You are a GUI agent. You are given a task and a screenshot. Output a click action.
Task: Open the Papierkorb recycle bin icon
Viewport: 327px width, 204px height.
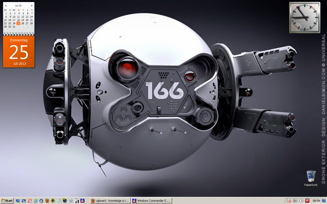tap(311, 178)
